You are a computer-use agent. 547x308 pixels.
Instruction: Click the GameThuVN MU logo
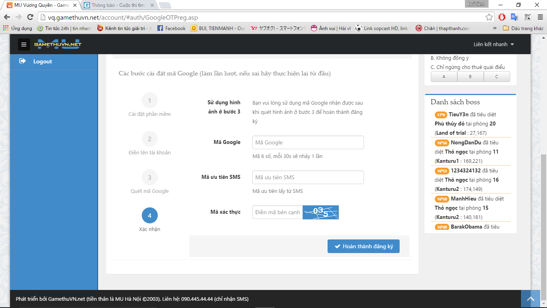click(x=58, y=44)
